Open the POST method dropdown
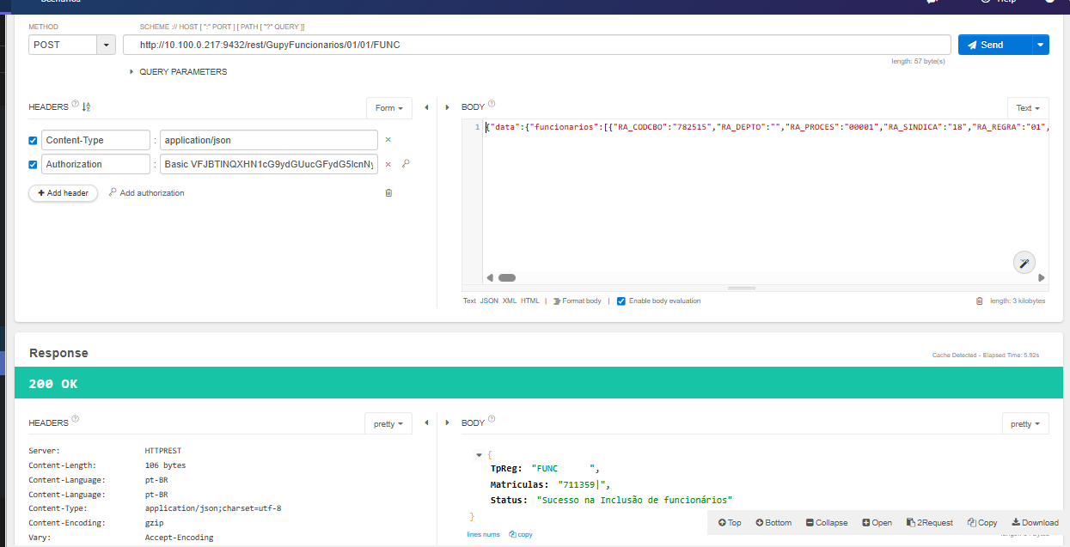This screenshot has width=1070, height=547. [107, 45]
